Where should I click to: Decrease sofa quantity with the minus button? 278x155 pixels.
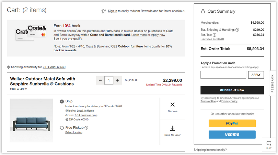pos(100,81)
